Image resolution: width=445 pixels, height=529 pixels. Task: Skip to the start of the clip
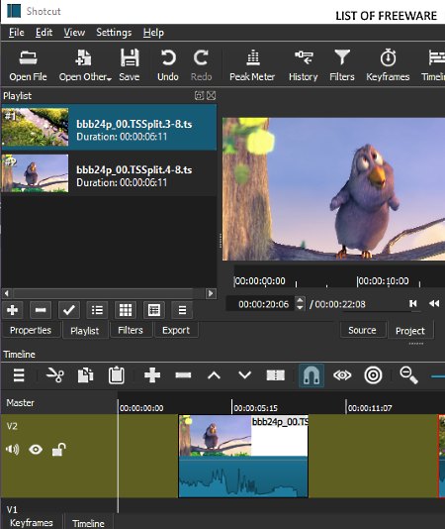coord(413,304)
